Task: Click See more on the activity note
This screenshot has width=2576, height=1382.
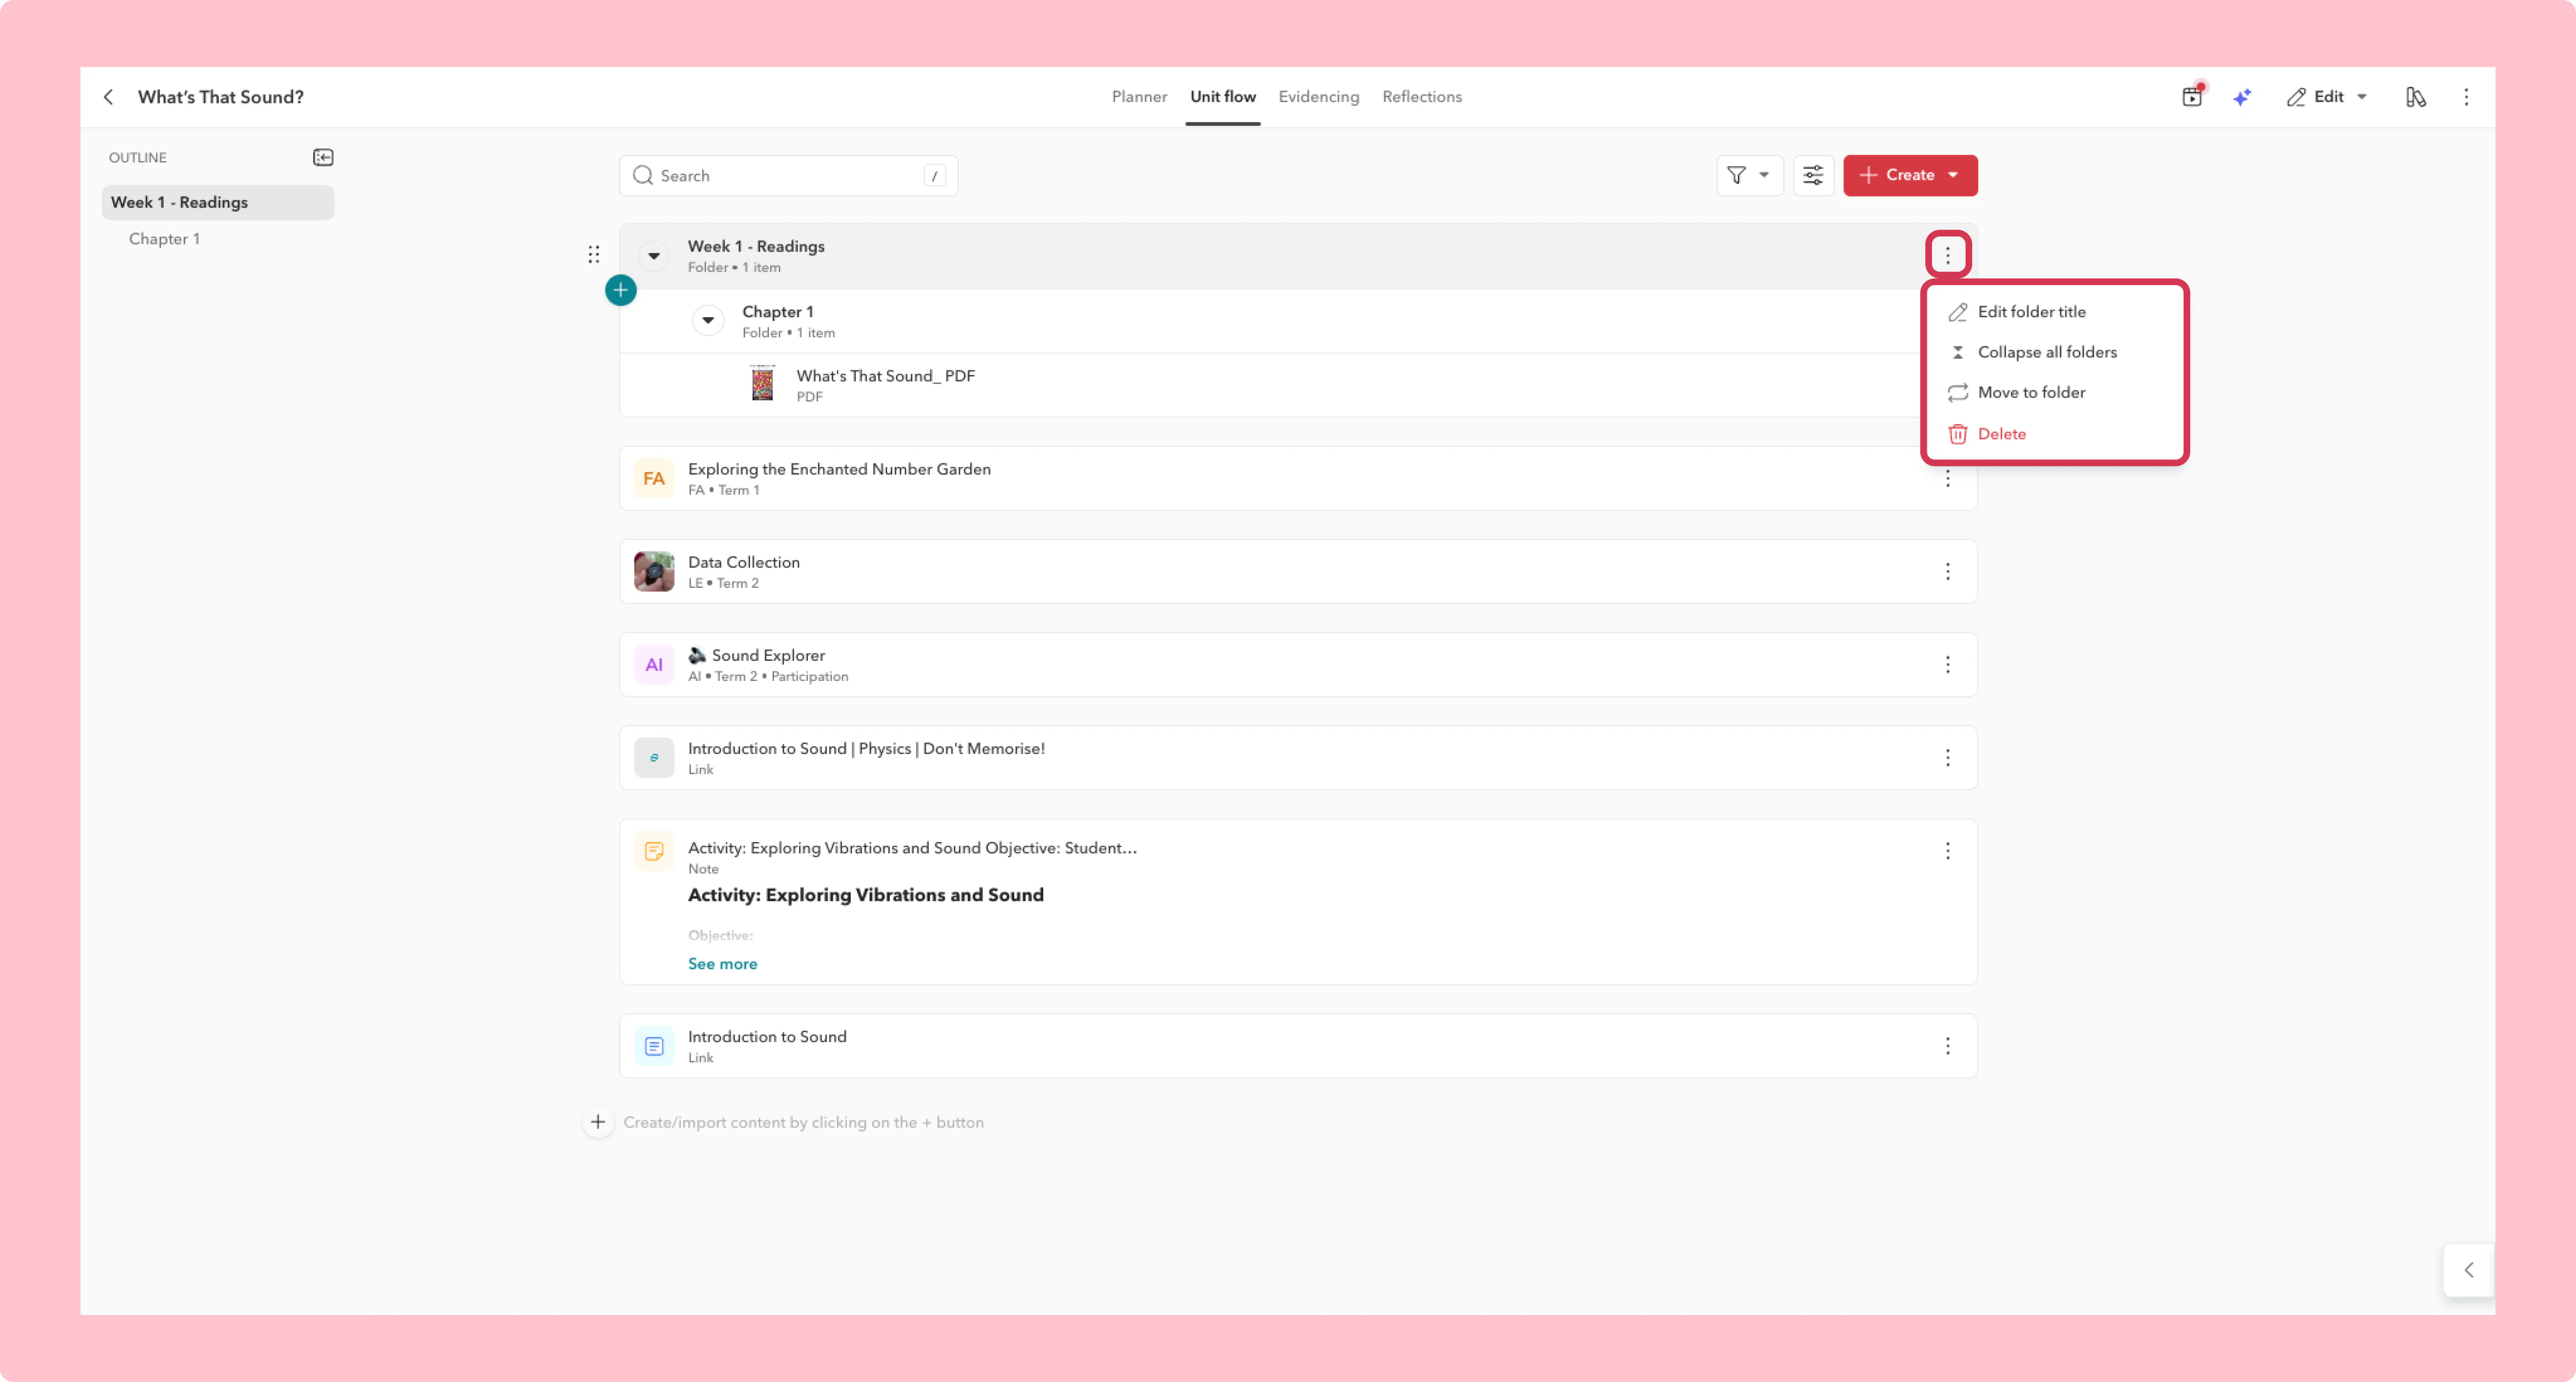Action: point(722,963)
